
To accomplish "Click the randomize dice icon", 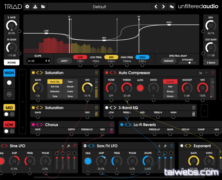I will pyautogui.click(x=172, y=7).
